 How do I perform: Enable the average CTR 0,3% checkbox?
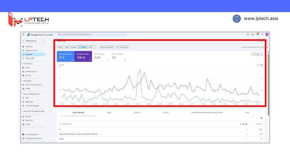pyautogui.click(x=95, y=54)
